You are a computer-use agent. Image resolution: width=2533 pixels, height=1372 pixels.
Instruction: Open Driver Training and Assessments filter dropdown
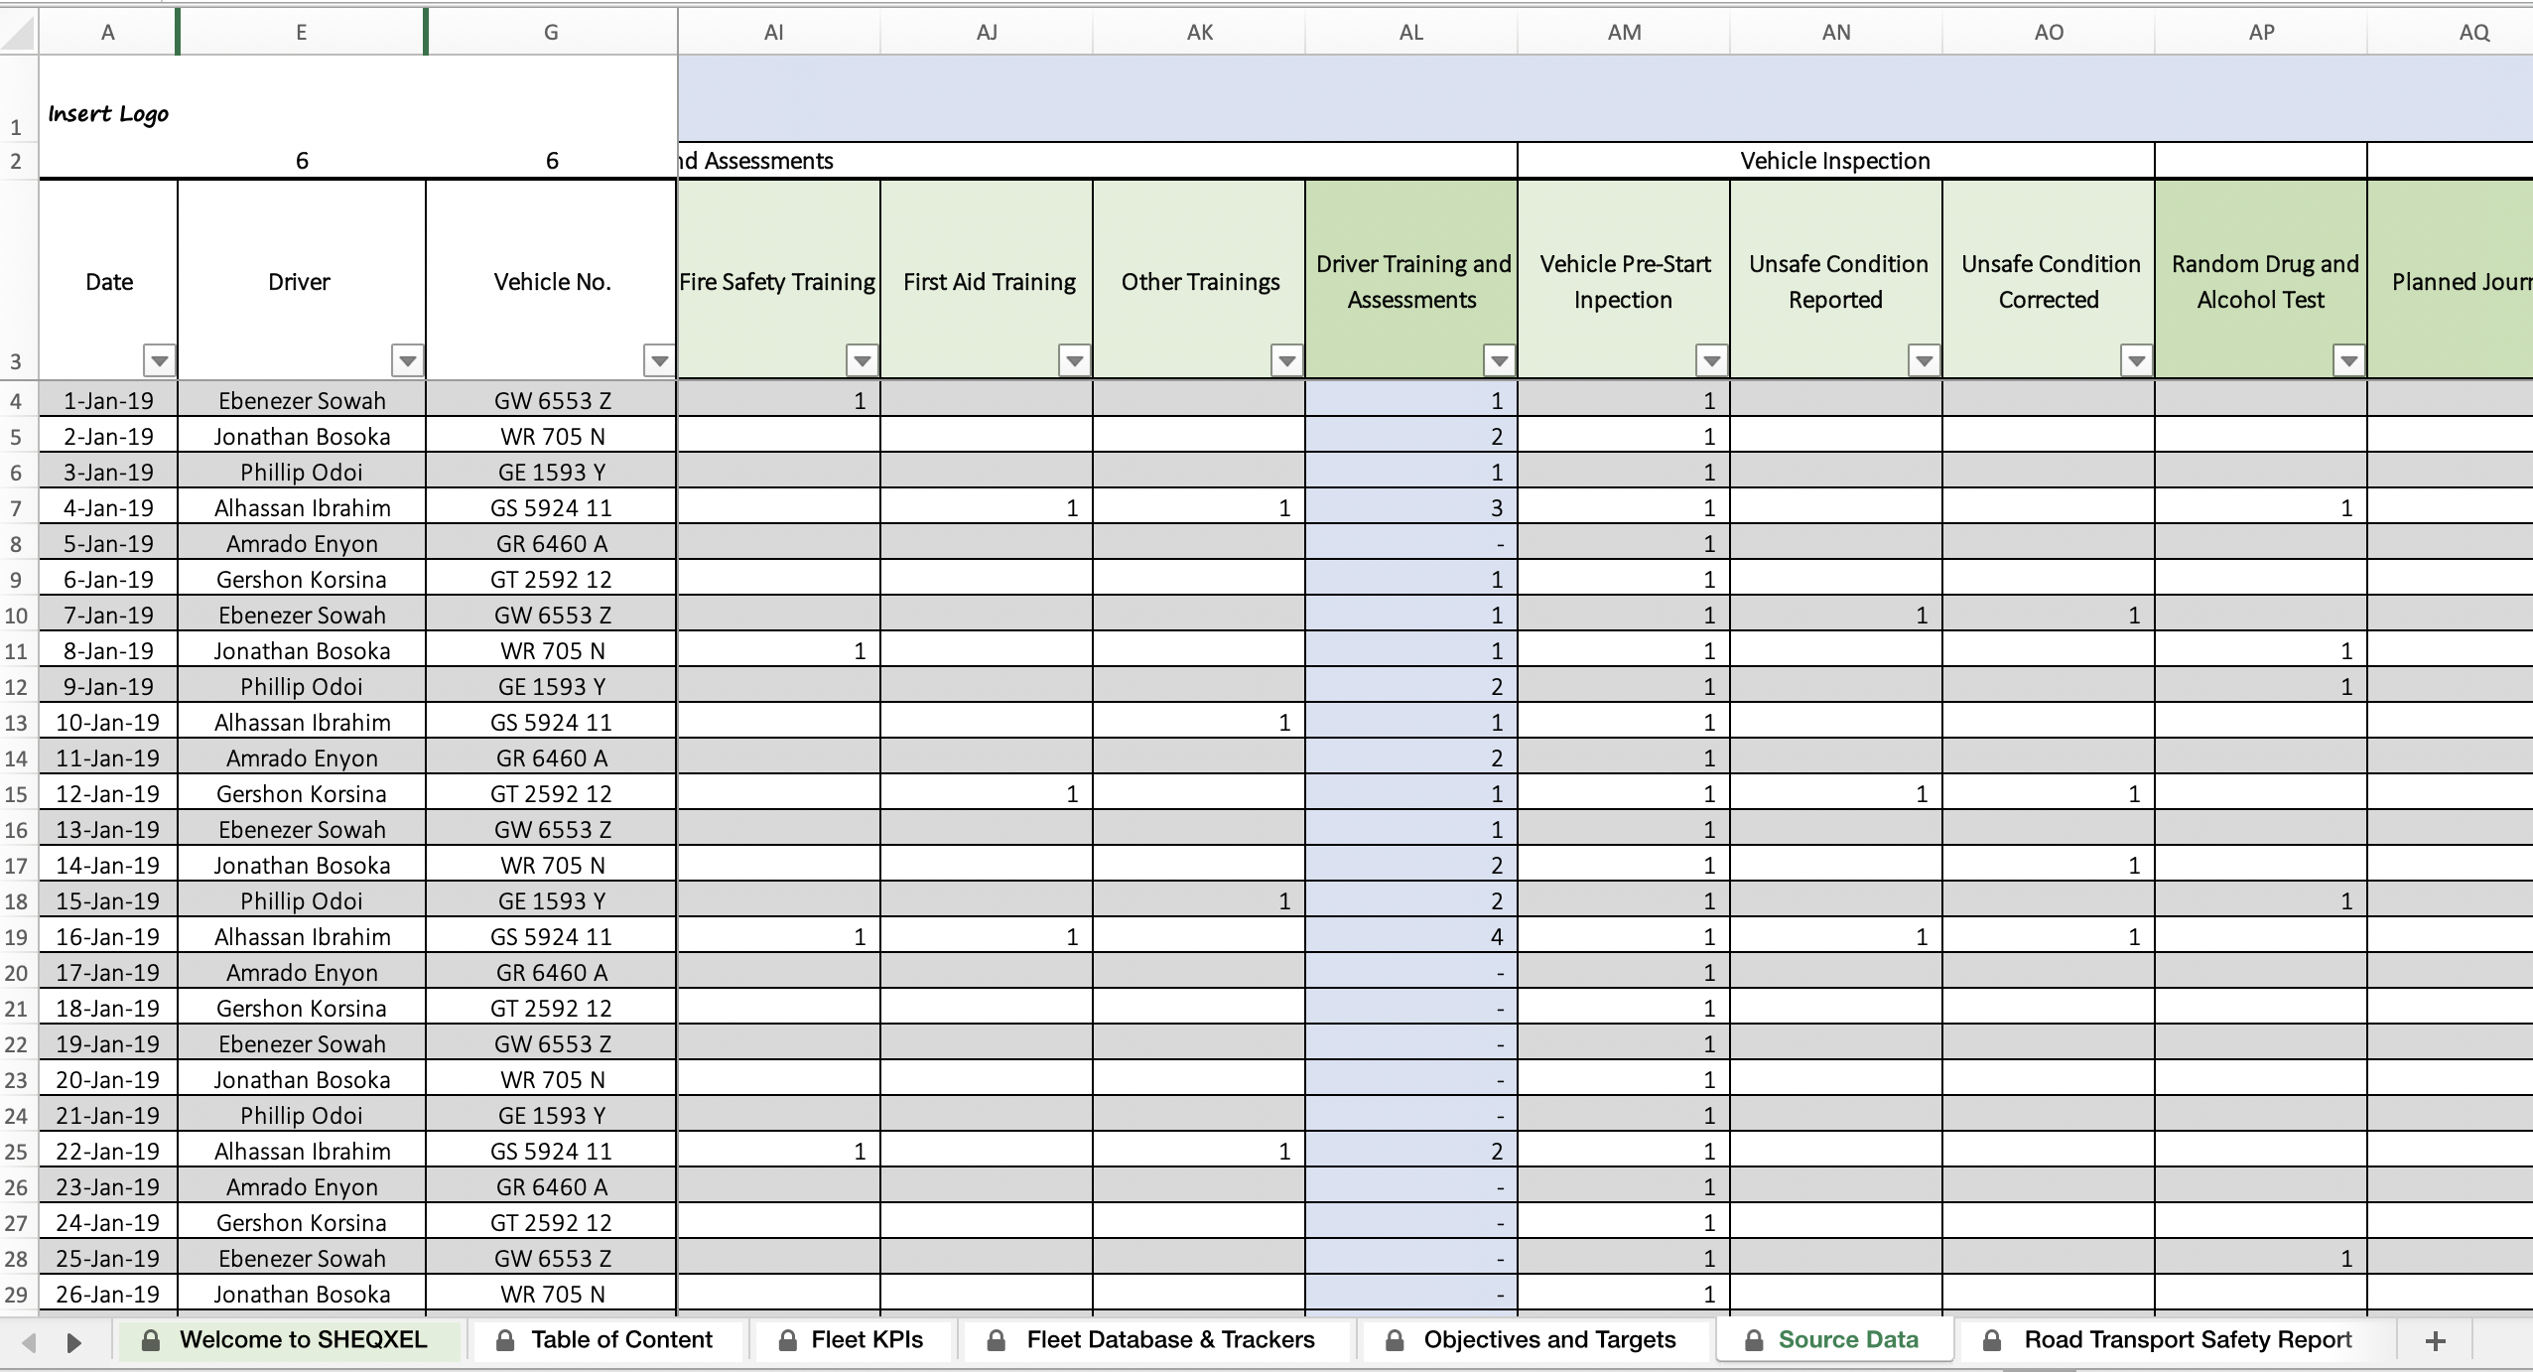pyautogui.click(x=1500, y=360)
